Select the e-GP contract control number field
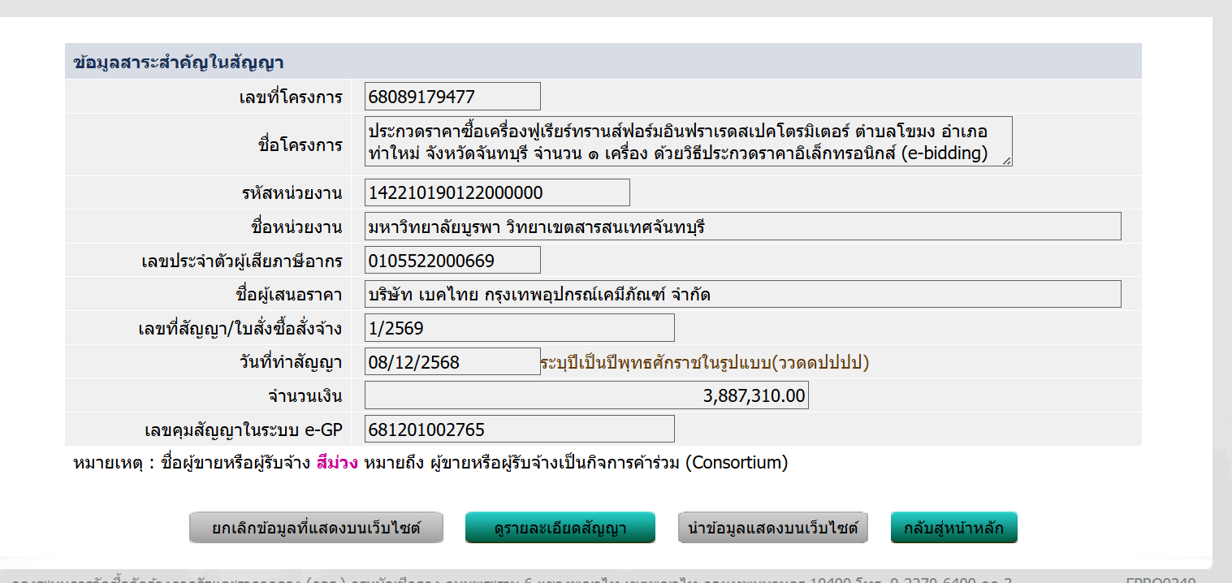The image size is (1232, 583). [519, 429]
